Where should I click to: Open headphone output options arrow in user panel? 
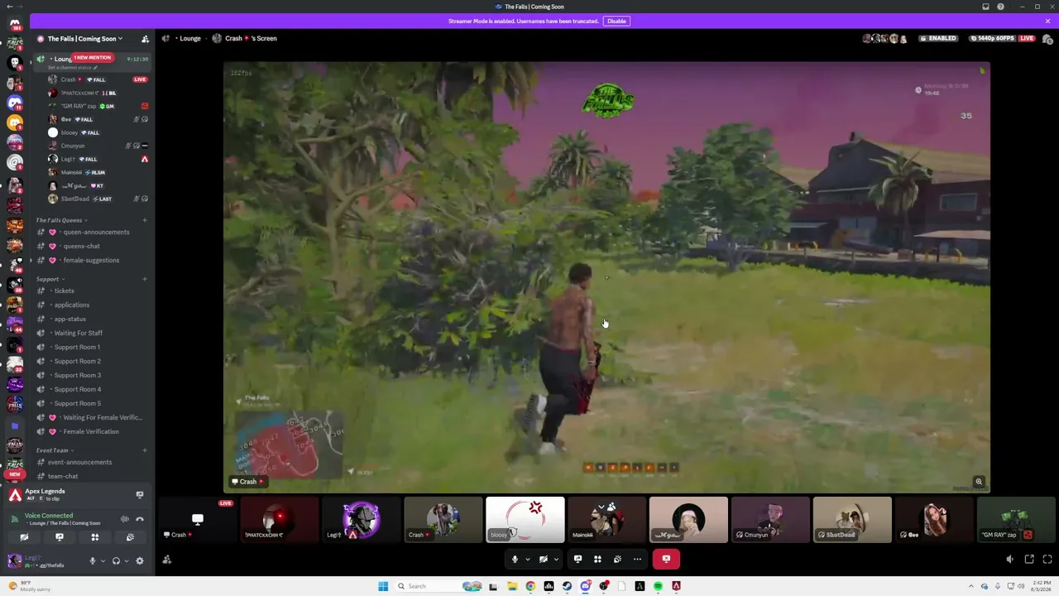pos(127,560)
